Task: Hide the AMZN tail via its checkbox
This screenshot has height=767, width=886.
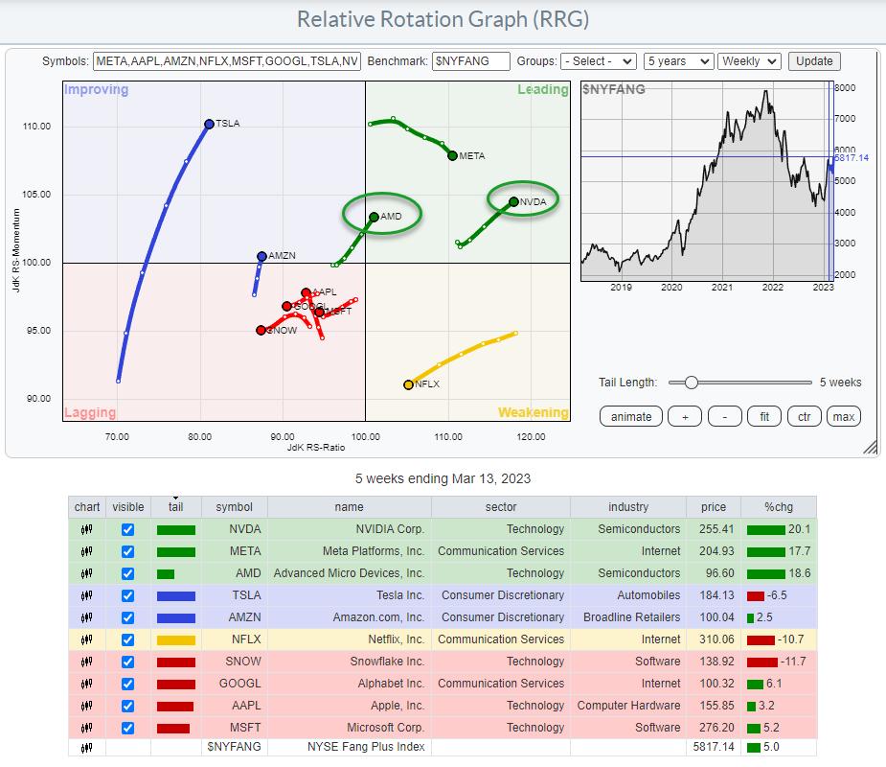Action: pyautogui.click(x=128, y=617)
